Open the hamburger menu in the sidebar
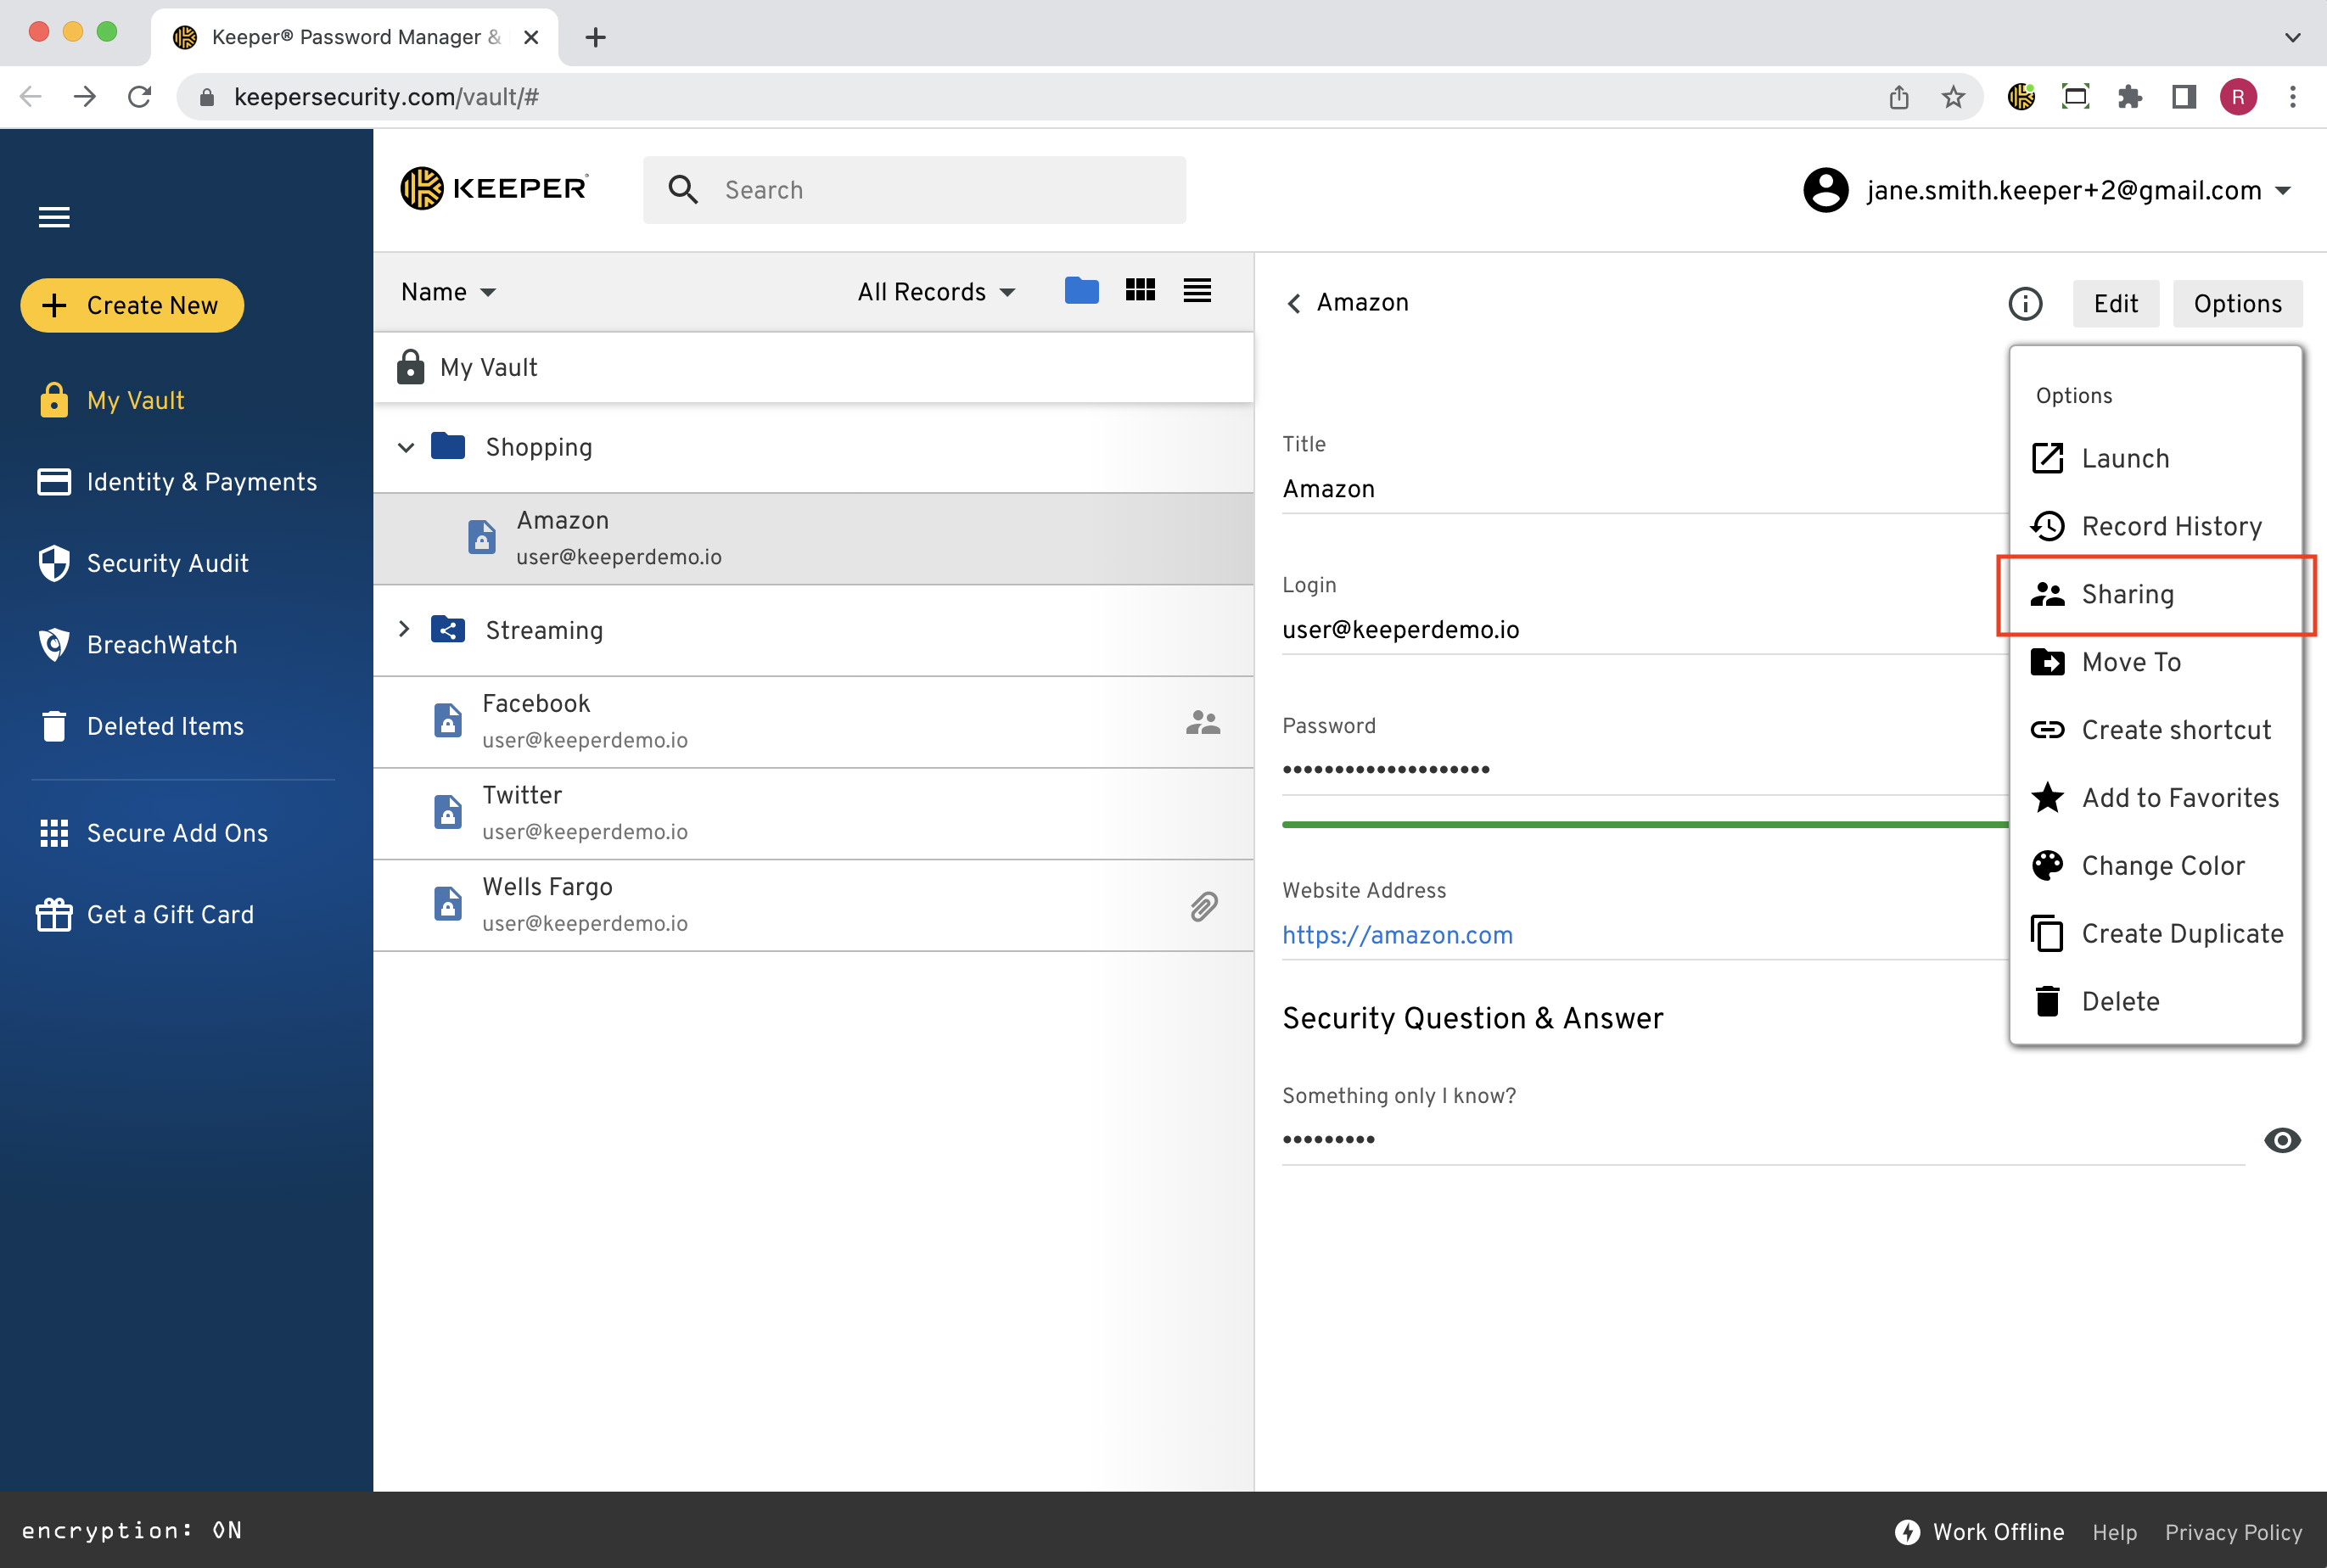The width and height of the screenshot is (2327, 1568). [x=54, y=217]
